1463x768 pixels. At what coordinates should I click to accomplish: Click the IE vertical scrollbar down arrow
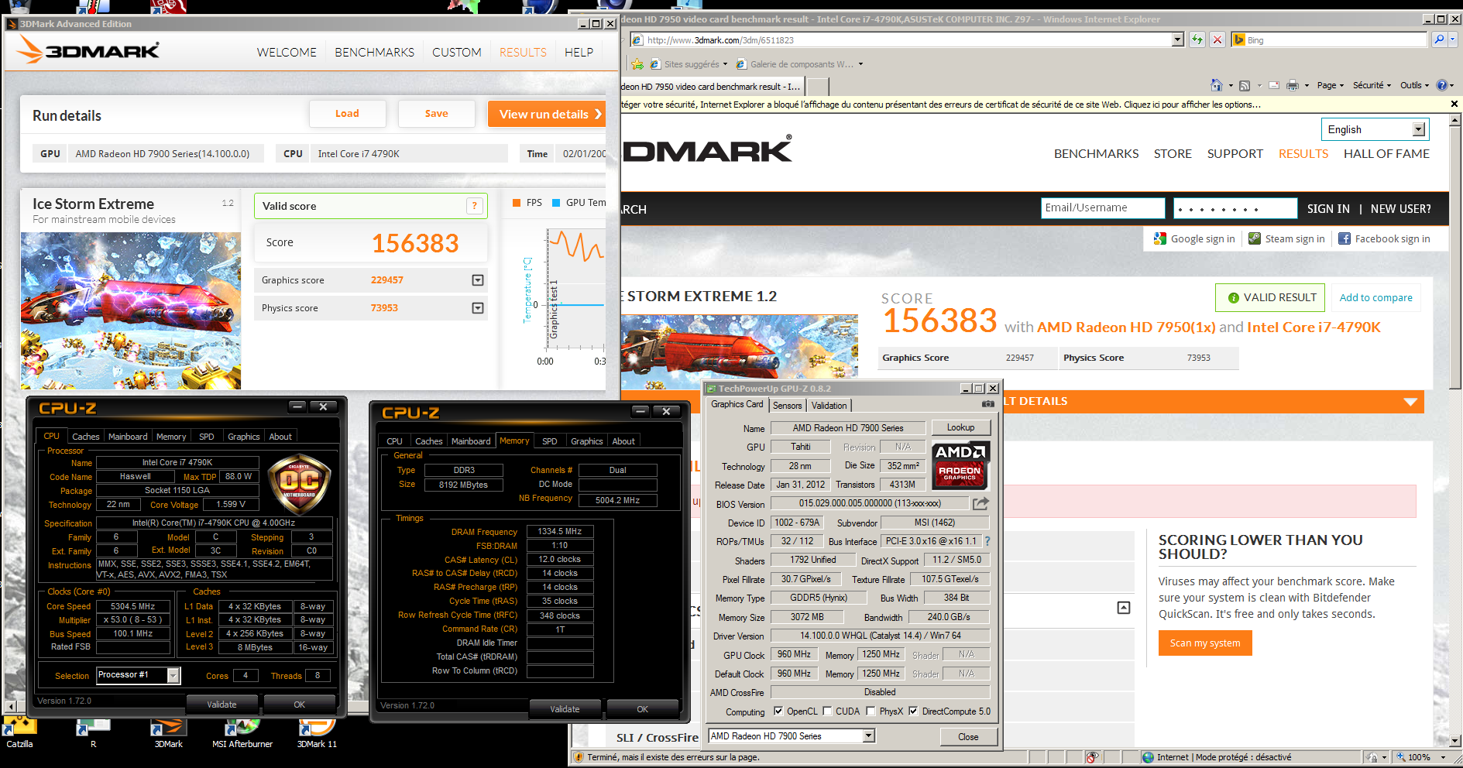click(1455, 741)
